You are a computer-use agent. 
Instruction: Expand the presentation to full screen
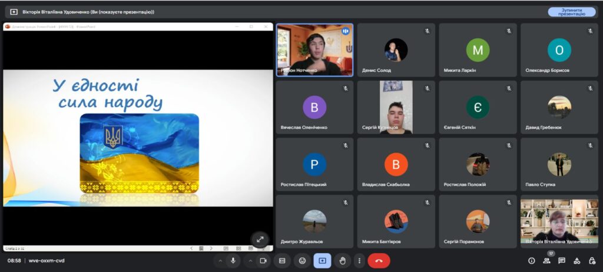[x=260, y=239]
